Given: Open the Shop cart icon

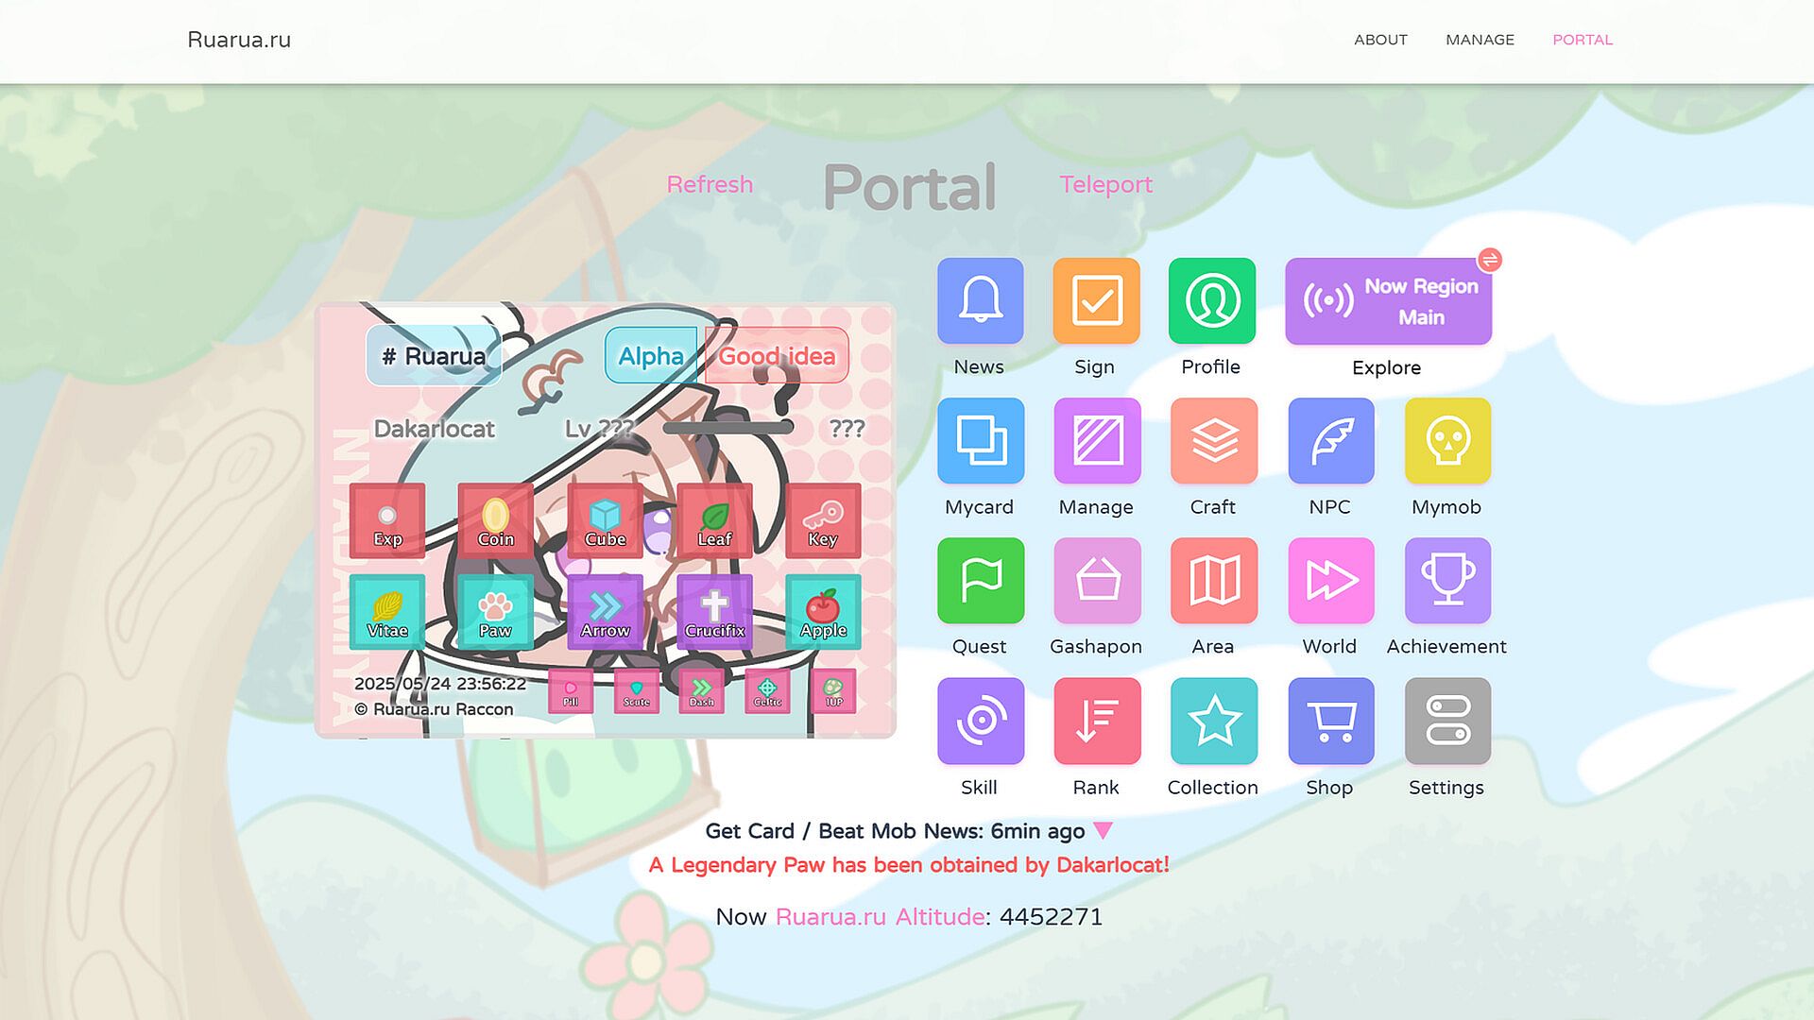Looking at the screenshot, I should point(1330,721).
